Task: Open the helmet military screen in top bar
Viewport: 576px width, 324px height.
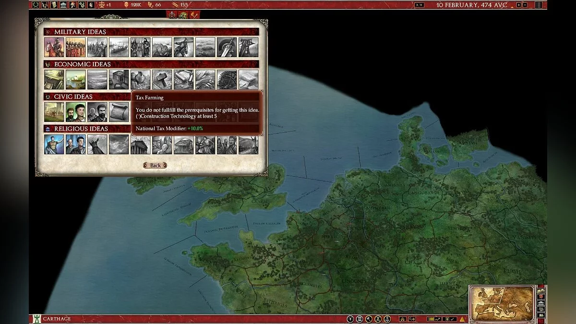Action: tap(72, 5)
